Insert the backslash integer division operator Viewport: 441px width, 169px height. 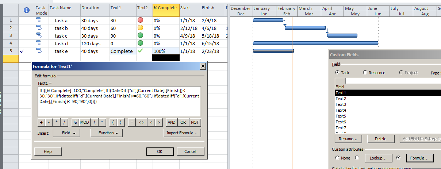pyautogui.click(x=94, y=122)
